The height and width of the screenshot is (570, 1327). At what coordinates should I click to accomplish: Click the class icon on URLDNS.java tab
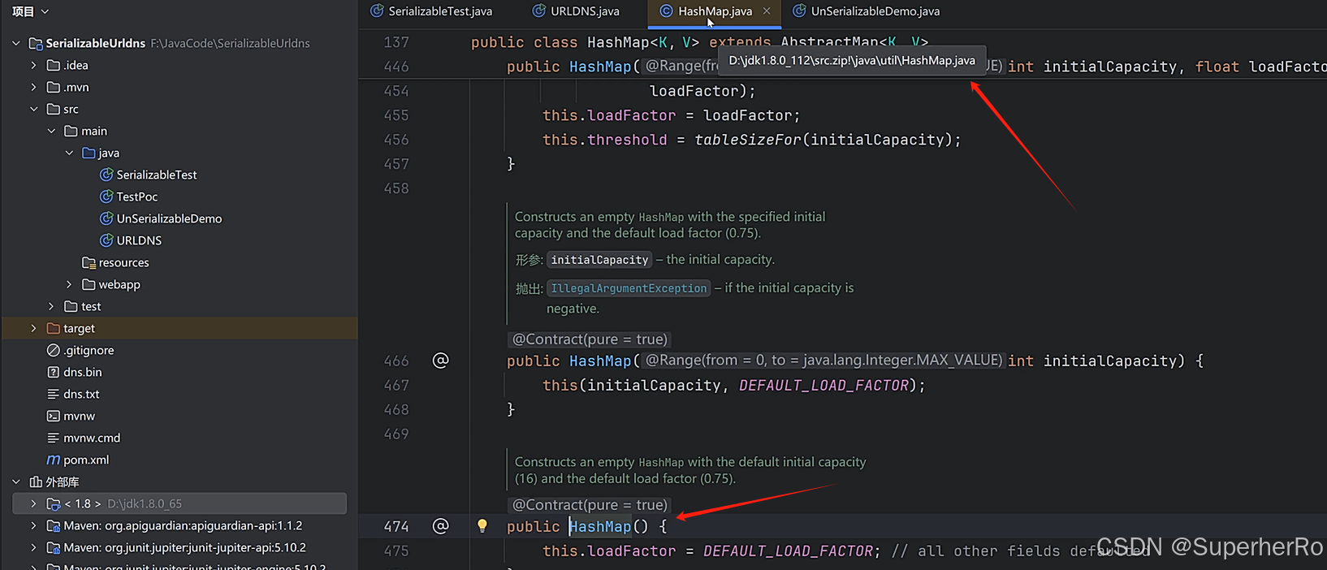coord(539,11)
